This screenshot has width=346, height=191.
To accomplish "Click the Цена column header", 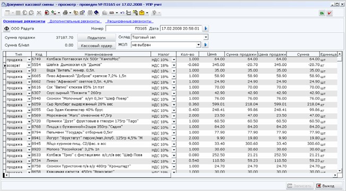I will pyautogui.click(x=212, y=54).
